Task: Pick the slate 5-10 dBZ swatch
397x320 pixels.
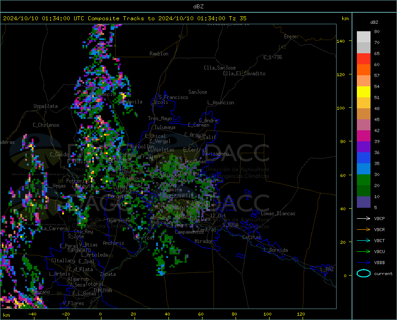Action: click(363, 202)
